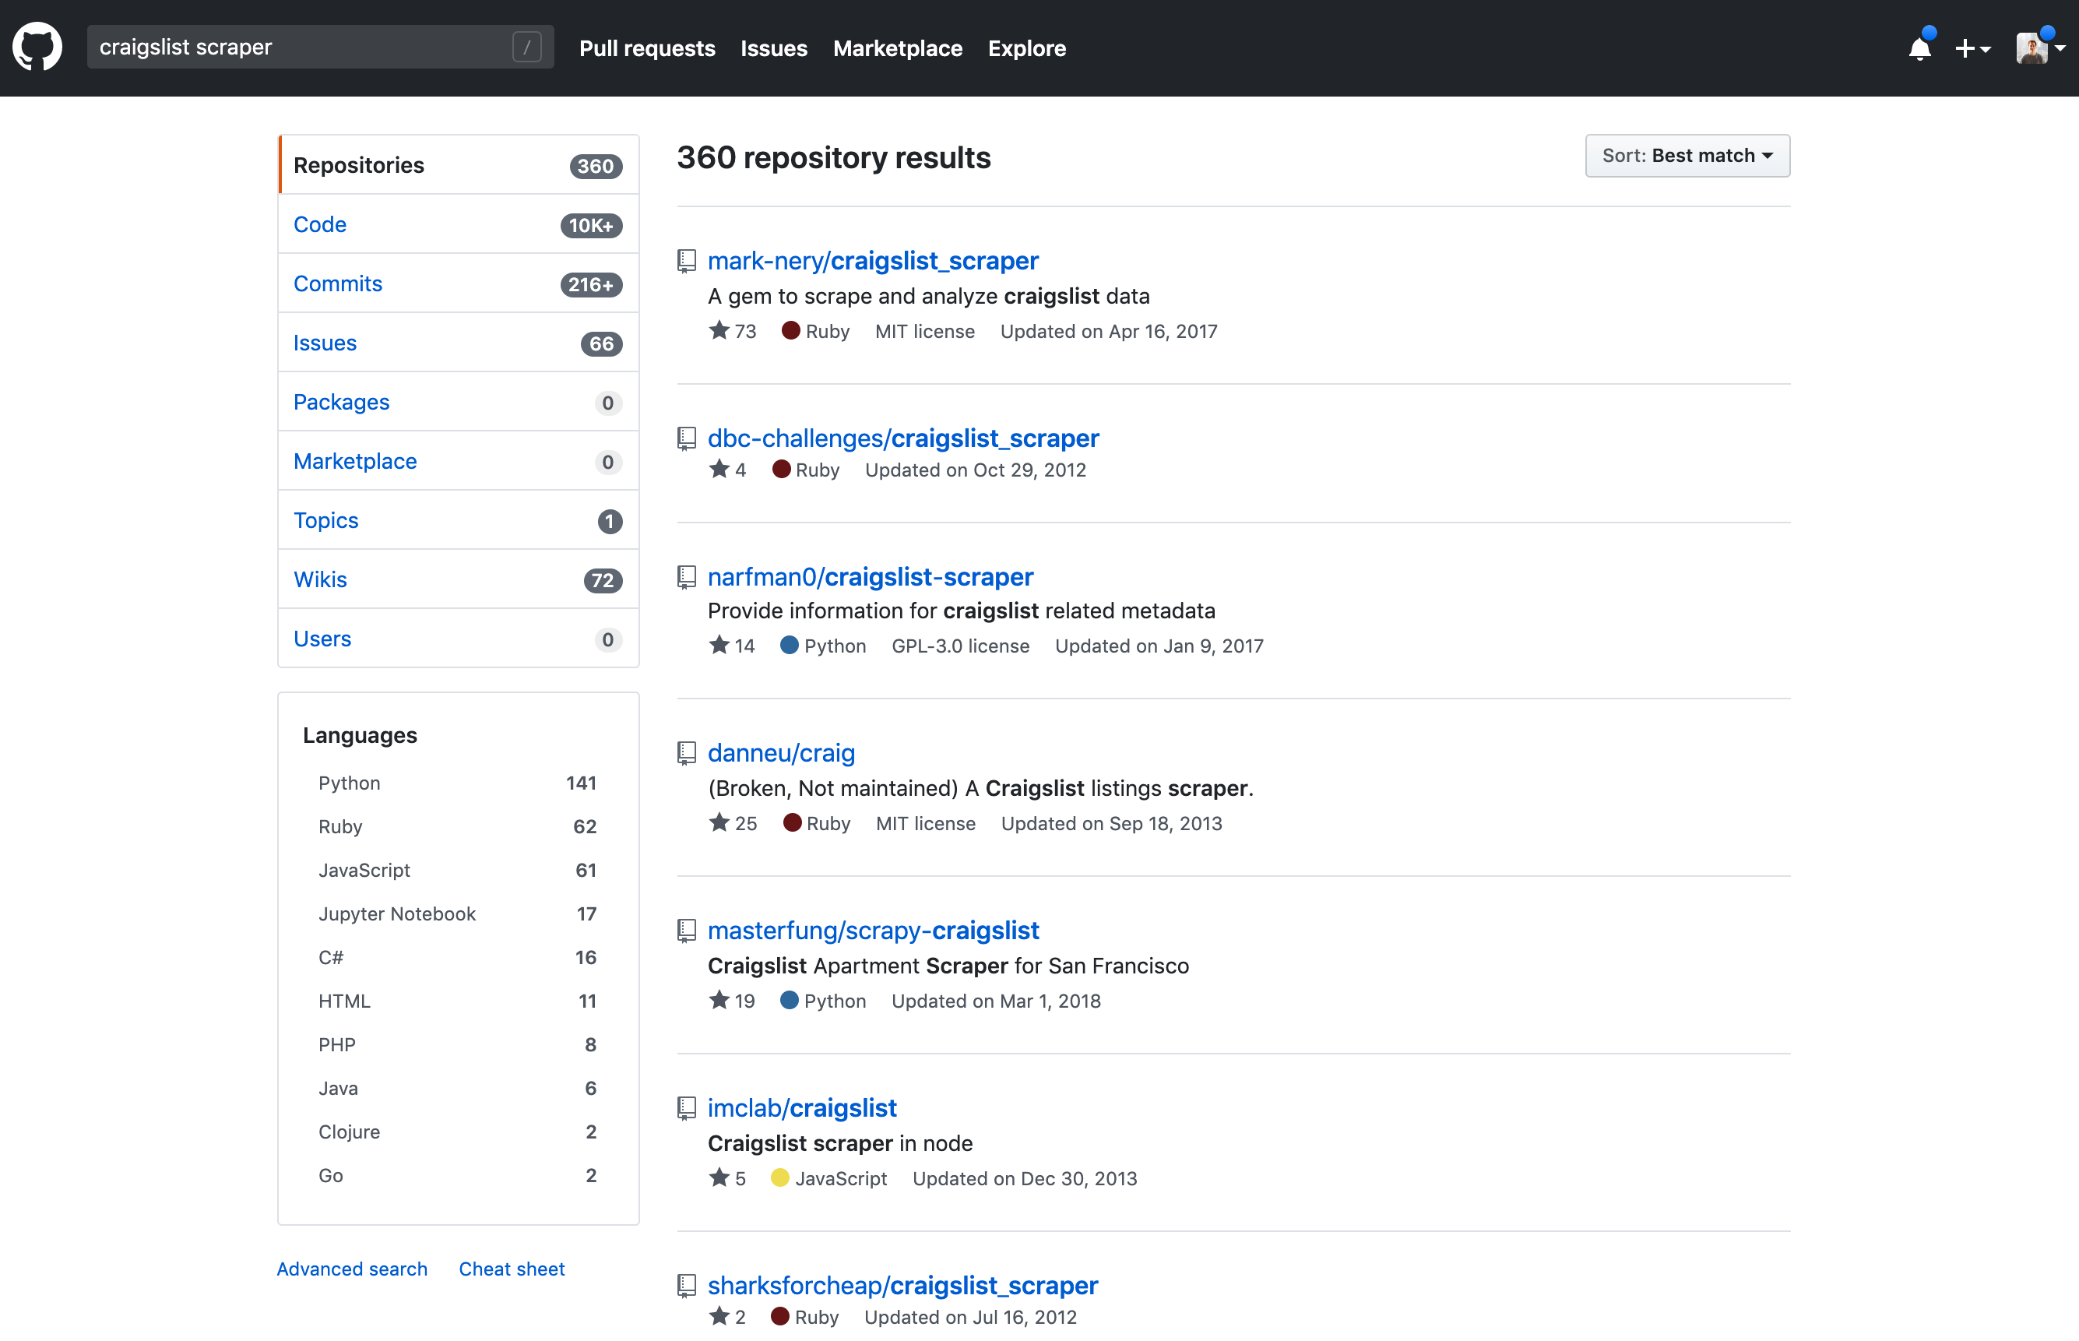Click "Updated on Apr 16, 2017" text
Viewport: 2079px width, 1341px height.
(x=1108, y=331)
